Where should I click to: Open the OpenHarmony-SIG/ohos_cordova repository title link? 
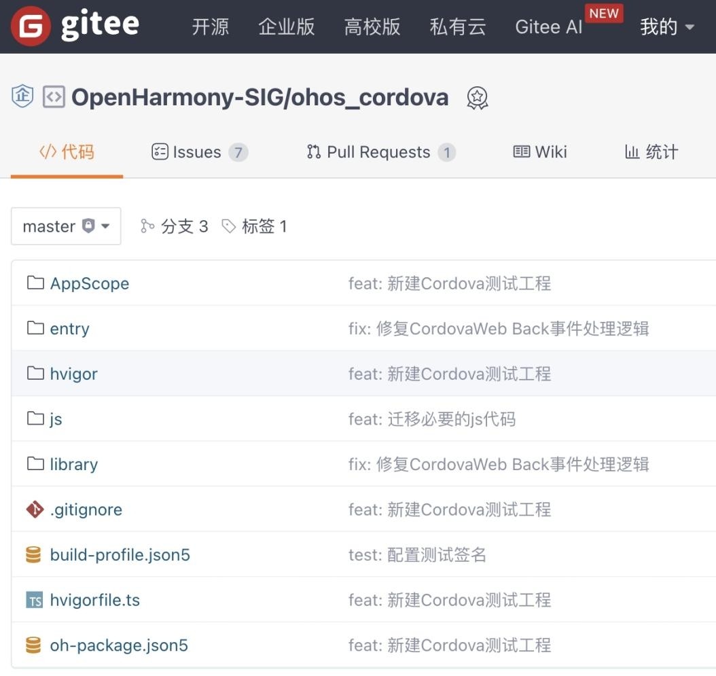pyautogui.click(x=259, y=97)
